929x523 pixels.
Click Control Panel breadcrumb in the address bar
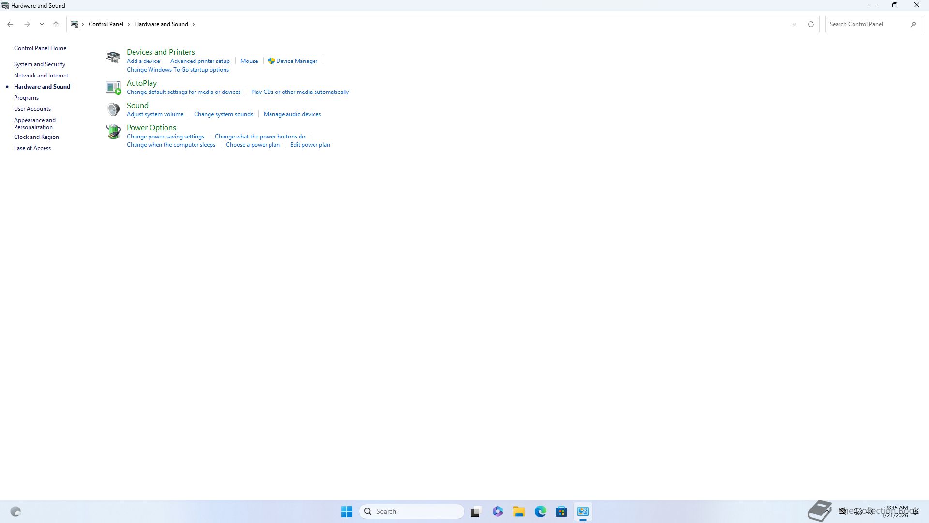(x=105, y=24)
